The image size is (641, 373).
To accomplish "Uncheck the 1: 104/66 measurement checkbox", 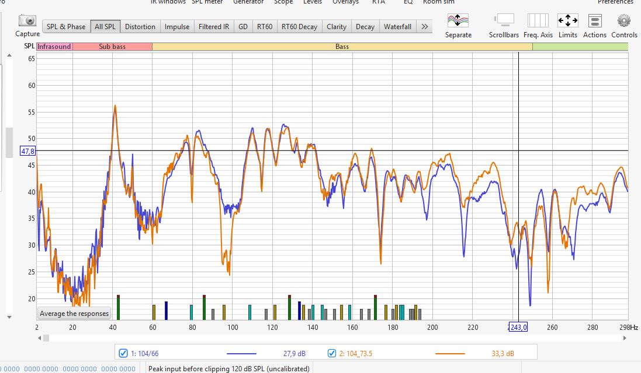I will tap(123, 353).
